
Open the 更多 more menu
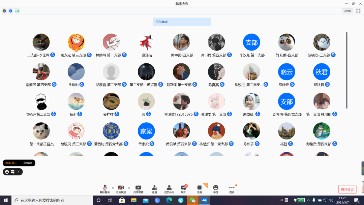(x=232, y=188)
